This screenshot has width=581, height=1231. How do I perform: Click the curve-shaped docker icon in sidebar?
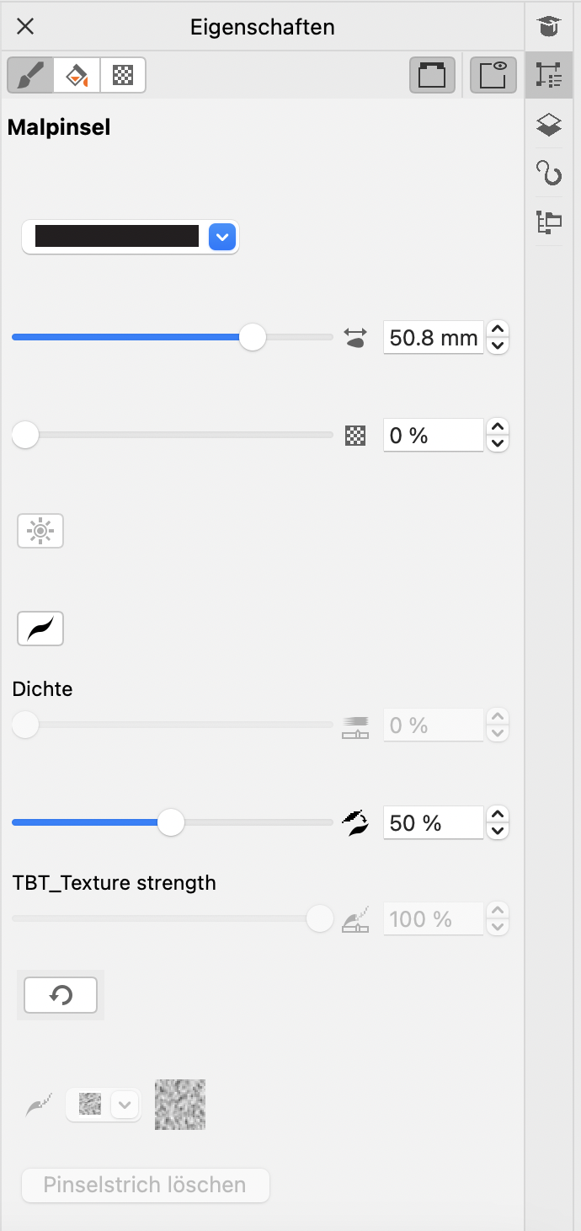(x=549, y=174)
